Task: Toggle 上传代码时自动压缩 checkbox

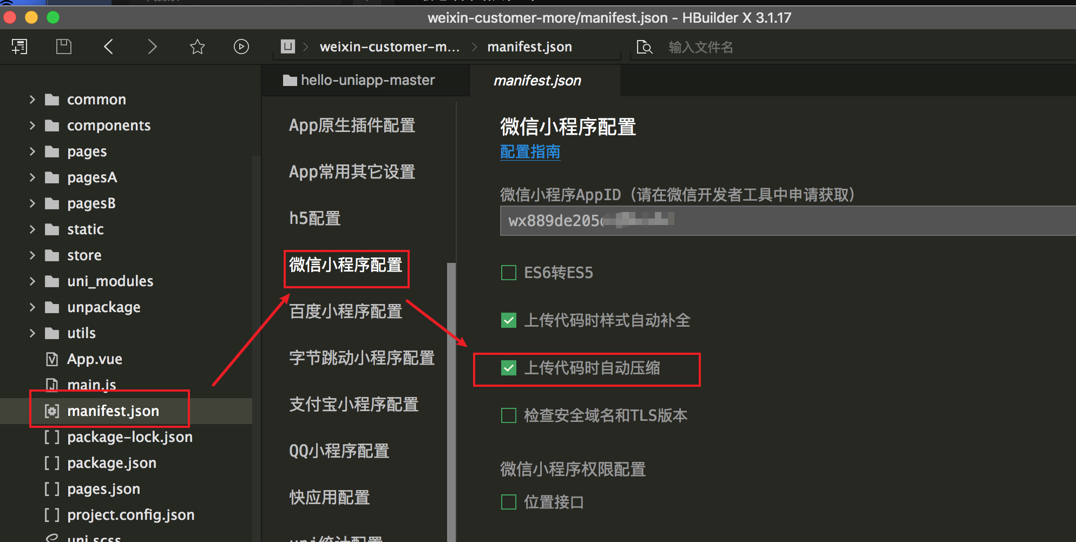Action: click(509, 368)
